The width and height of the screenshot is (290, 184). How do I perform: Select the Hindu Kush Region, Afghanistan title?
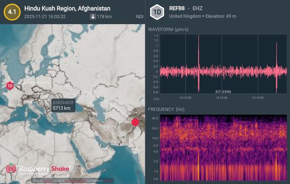[x=67, y=8]
